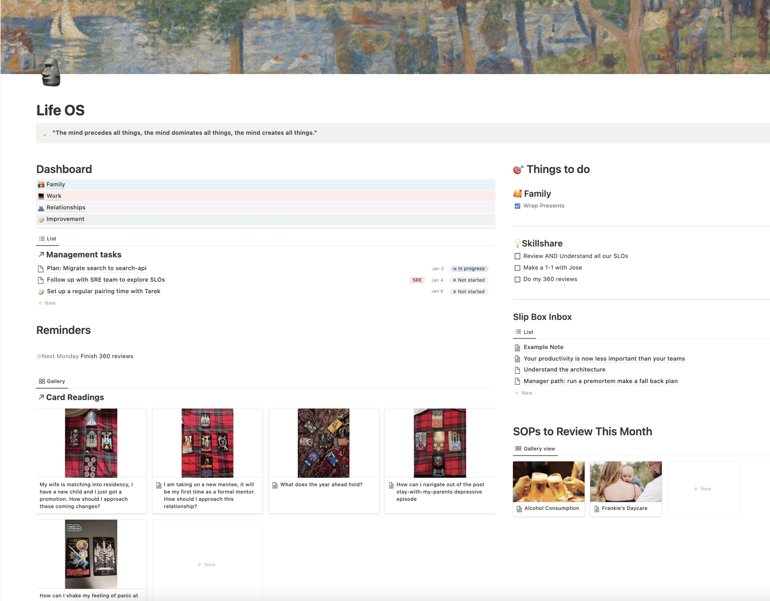This screenshot has height=601, width=770.
Task: Click the lightbulb icon beside Skillshare
Action: tap(517, 243)
